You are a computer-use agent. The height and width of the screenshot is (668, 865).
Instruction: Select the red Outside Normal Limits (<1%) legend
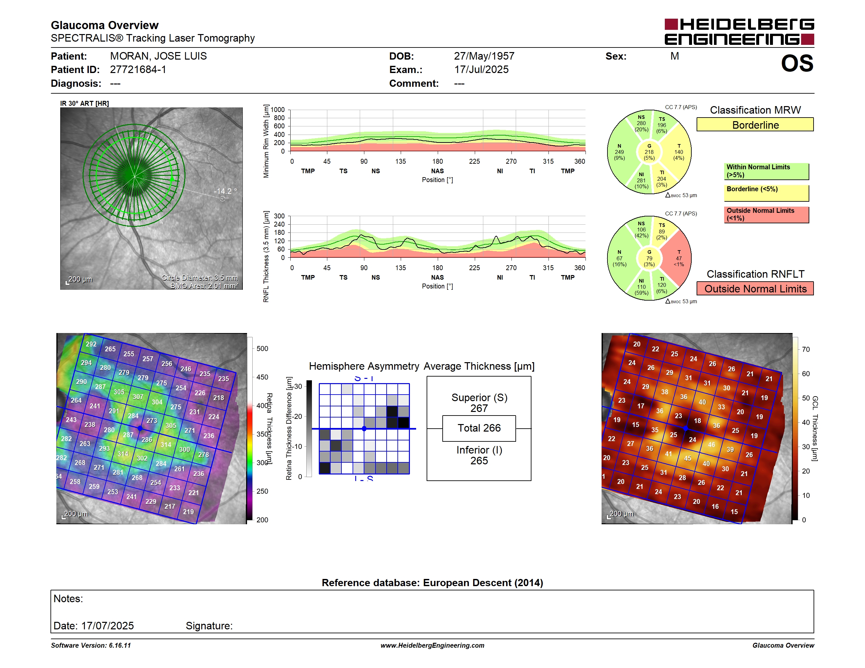click(x=766, y=214)
